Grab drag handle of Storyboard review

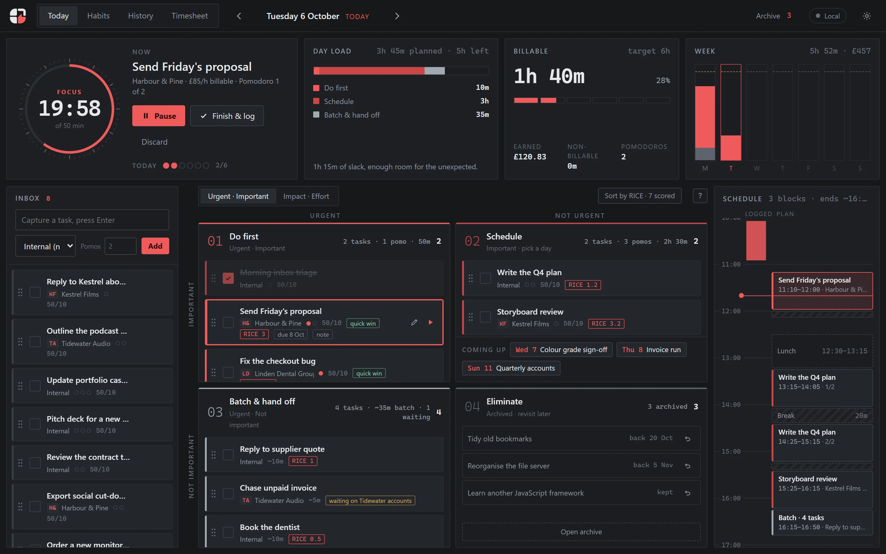pyautogui.click(x=470, y=317)
